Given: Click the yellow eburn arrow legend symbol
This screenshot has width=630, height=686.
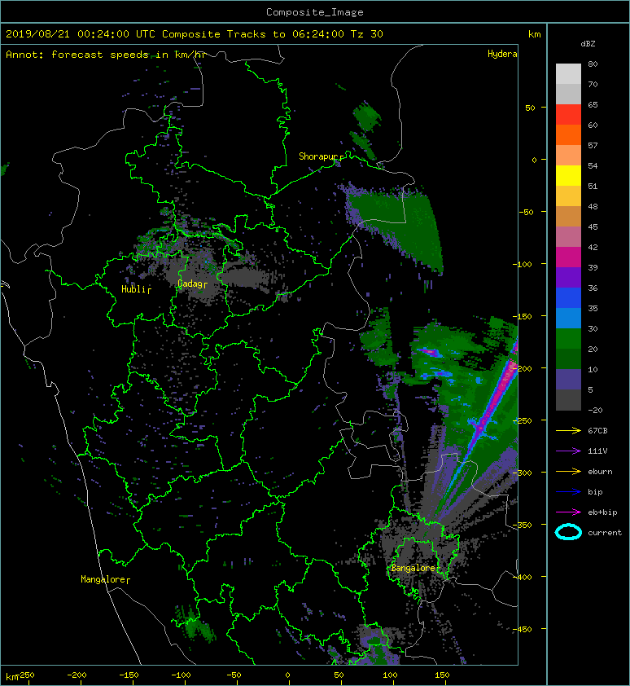Looking at the screenshot, I should [568, 472].
